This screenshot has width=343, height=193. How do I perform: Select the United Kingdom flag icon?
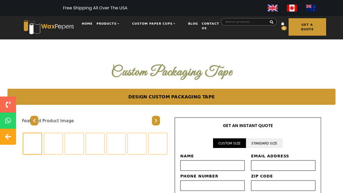click(272, 8)
